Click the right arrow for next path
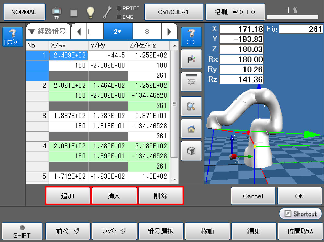The image size is (324, 242). (x=169, y=32)
